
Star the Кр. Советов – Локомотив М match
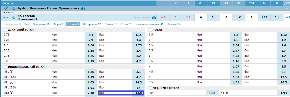coord(14,17)
